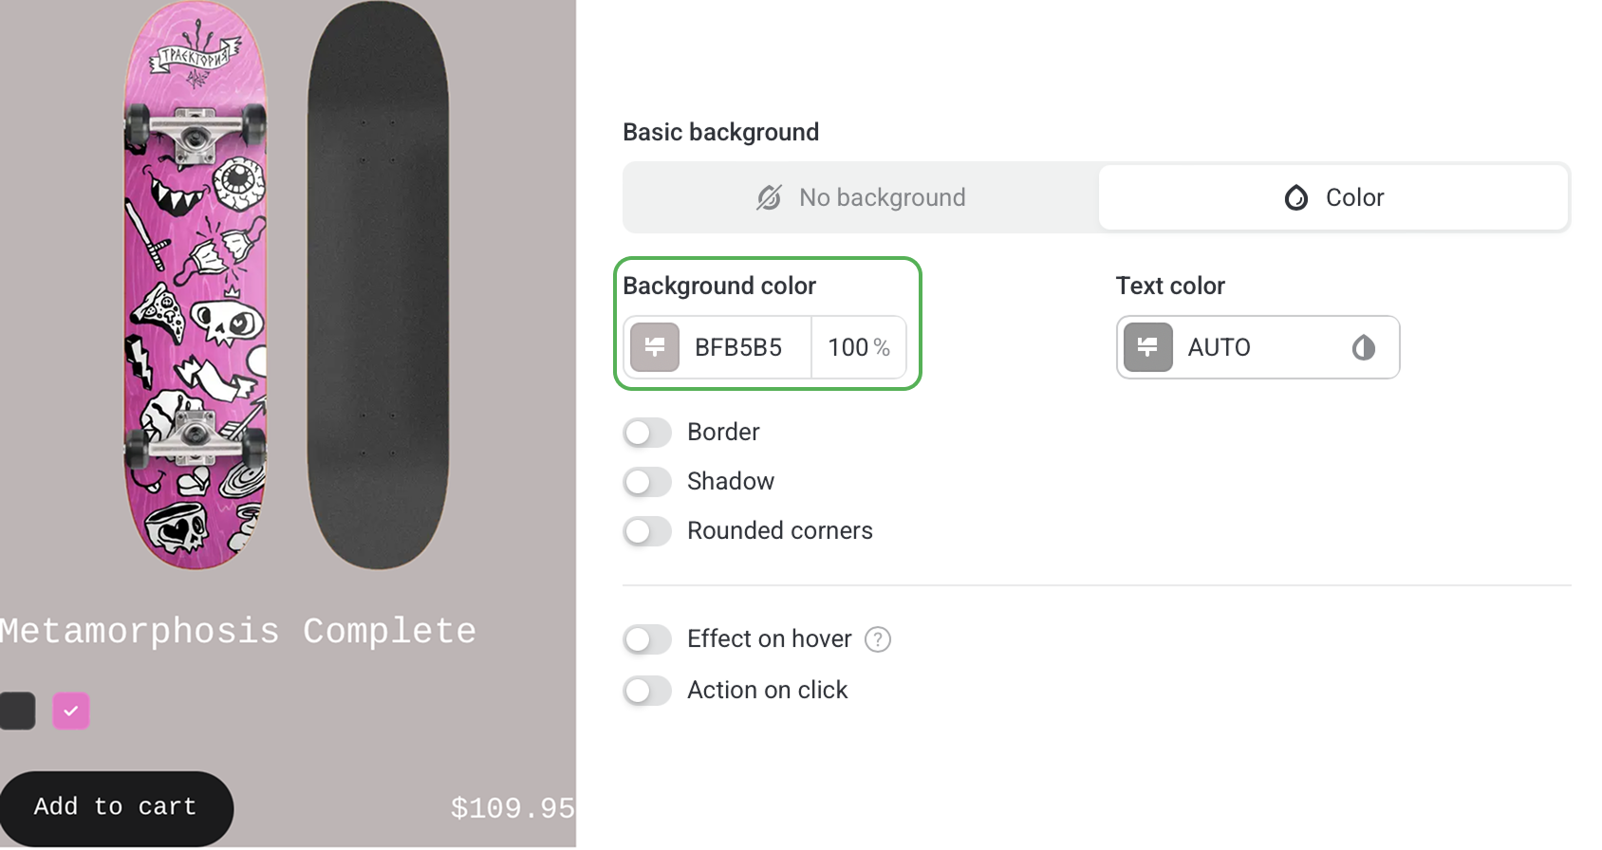
Task: Click the text color auto-contrast icon
Action: pyautogui.click(x=1364, y=348)
